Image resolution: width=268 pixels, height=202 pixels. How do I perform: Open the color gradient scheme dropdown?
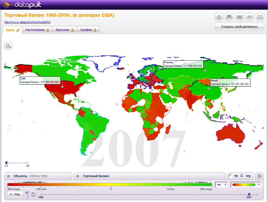(x=246, y=184)
